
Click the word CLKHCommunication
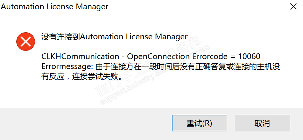[x=80, y=57]
